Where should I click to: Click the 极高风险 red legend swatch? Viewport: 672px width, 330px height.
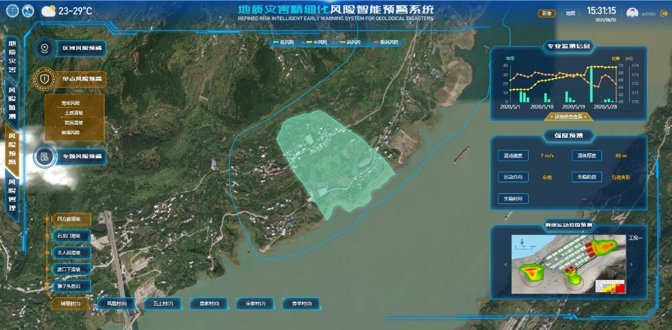(376, 42)
